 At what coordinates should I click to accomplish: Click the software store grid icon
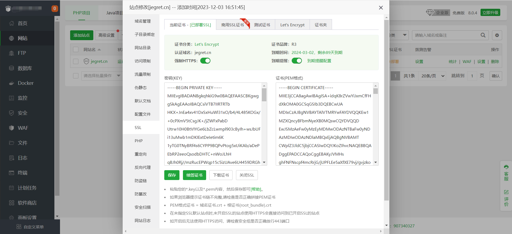click(11, 203)
